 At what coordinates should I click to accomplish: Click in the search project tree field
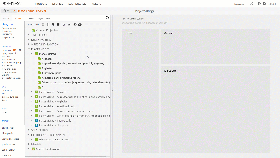pos(66,18)
